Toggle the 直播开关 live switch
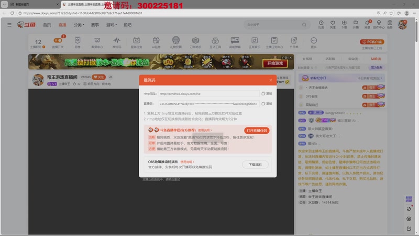Viewport: 419px width, 236px height. click(58, 41)
